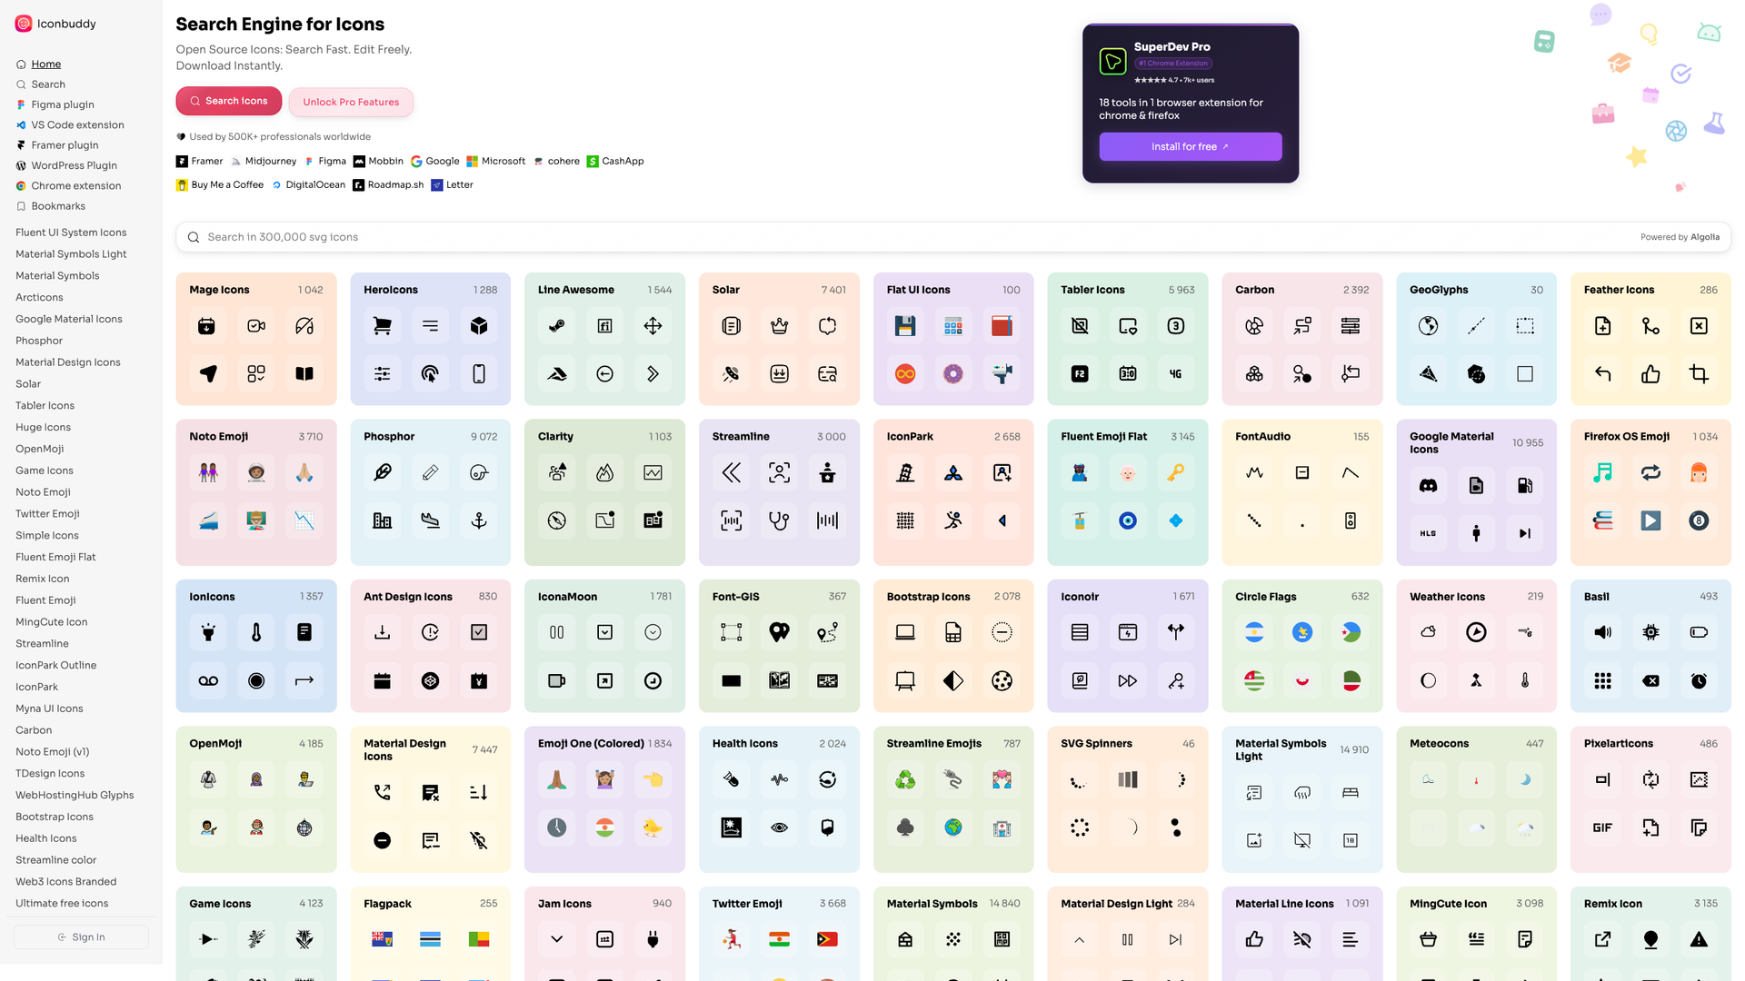Click the crown icon in the Solar set
Image resolution: width=1745 pixels, height=981 pixels.
click(x=779, y=325)
